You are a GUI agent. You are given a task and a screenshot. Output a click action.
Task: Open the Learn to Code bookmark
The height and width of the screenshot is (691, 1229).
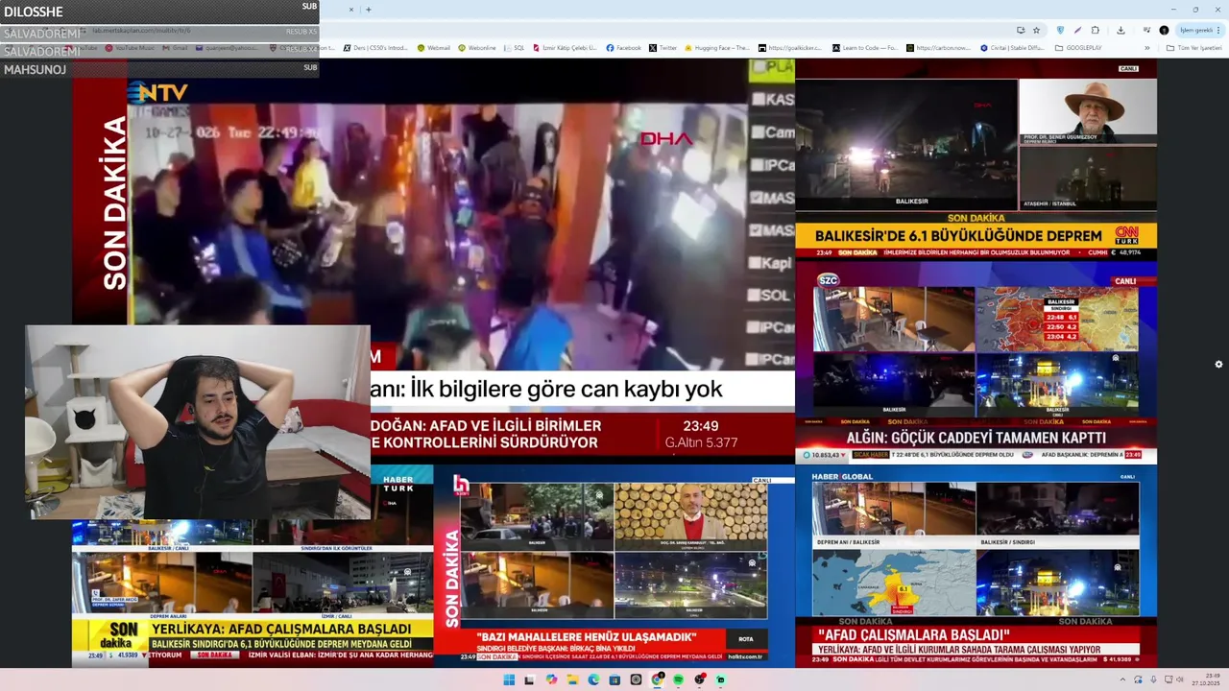[866, 48]
